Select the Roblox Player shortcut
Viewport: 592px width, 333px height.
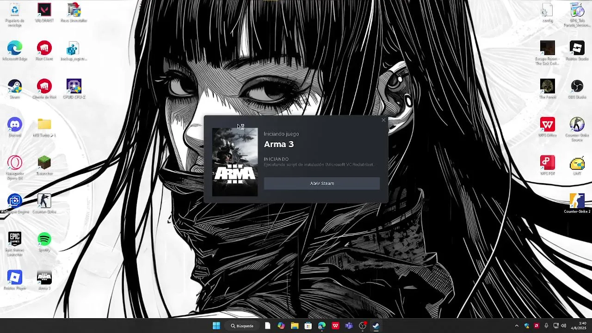15,280
